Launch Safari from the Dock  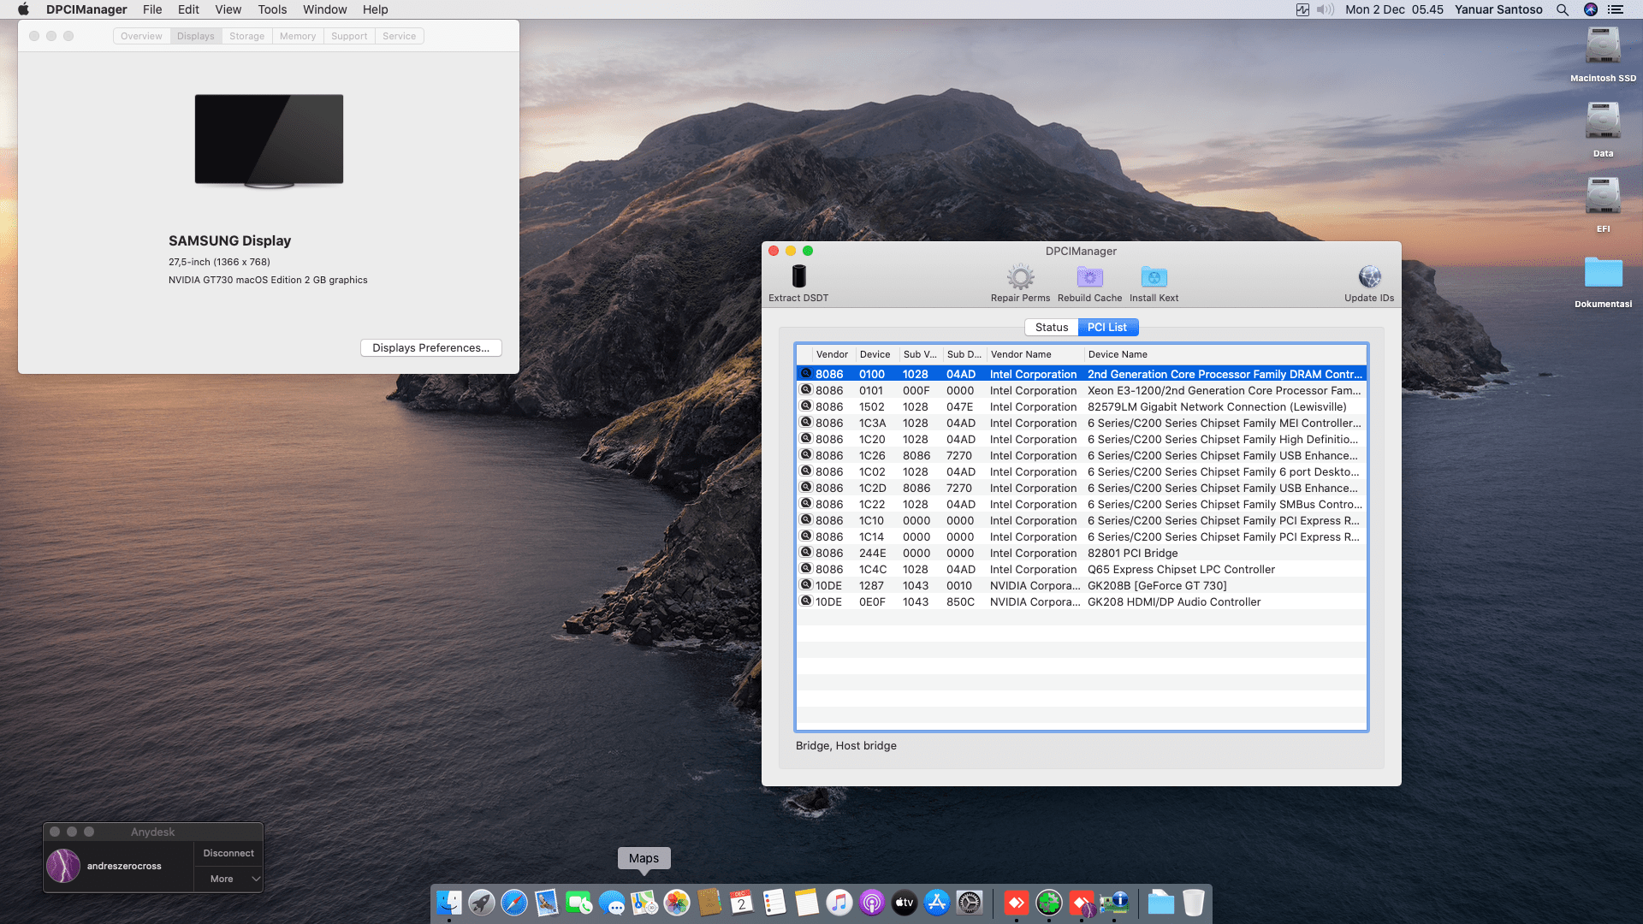514,903
